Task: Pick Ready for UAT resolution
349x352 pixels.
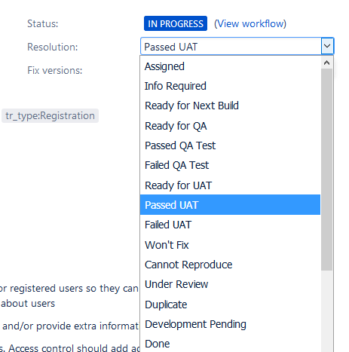Action: point(230,185)
